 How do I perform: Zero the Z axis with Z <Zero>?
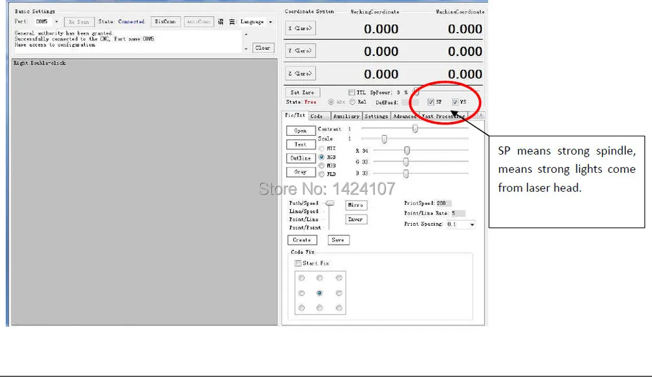pyautogui.click(x=300, y=73)
